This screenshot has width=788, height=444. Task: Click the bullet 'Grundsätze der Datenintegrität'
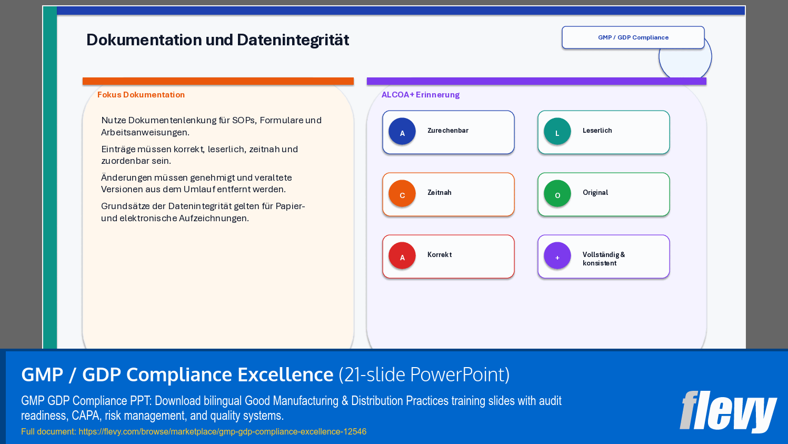click(x=203, y=212)
